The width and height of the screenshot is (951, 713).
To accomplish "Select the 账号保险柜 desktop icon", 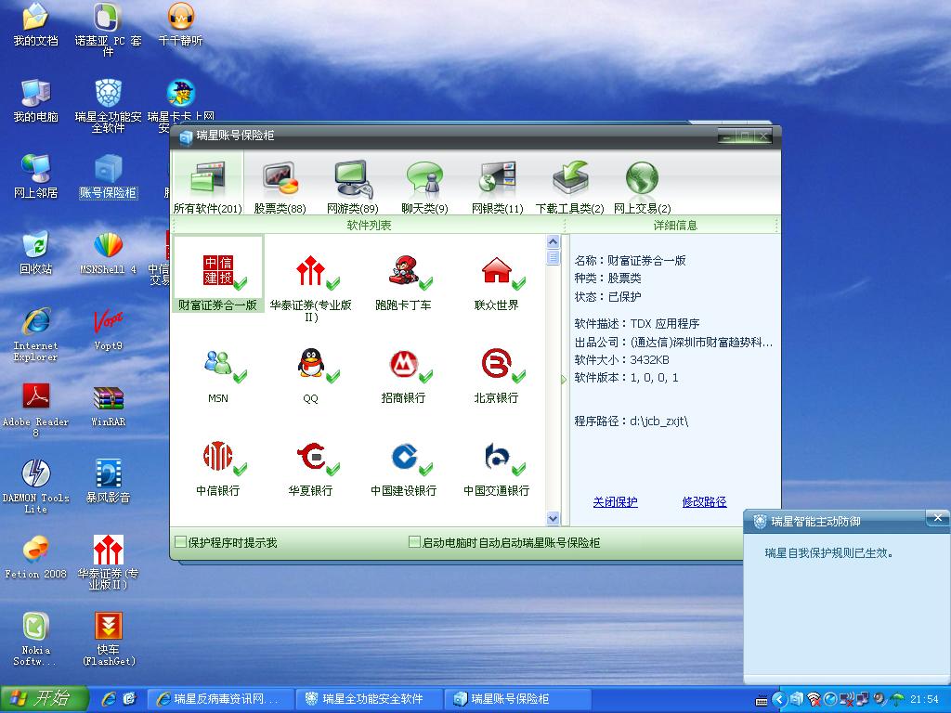I will 108,177.
